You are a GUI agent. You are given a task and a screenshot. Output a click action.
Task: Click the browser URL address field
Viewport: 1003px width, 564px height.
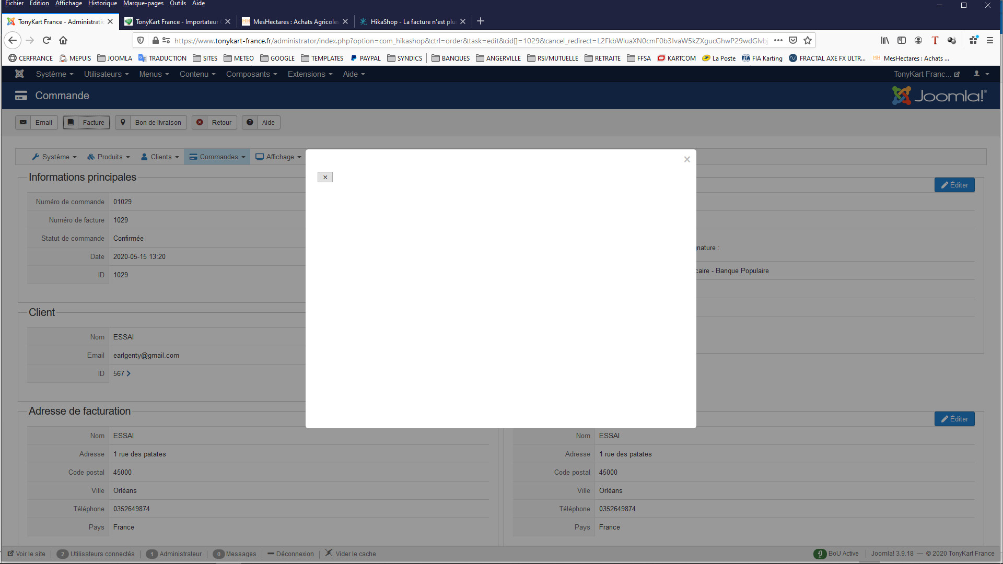(470, 41)
